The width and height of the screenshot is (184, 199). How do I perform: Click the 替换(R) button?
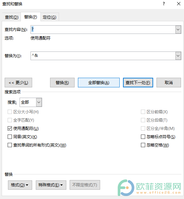pyautogui.click(x=62, y=83)
